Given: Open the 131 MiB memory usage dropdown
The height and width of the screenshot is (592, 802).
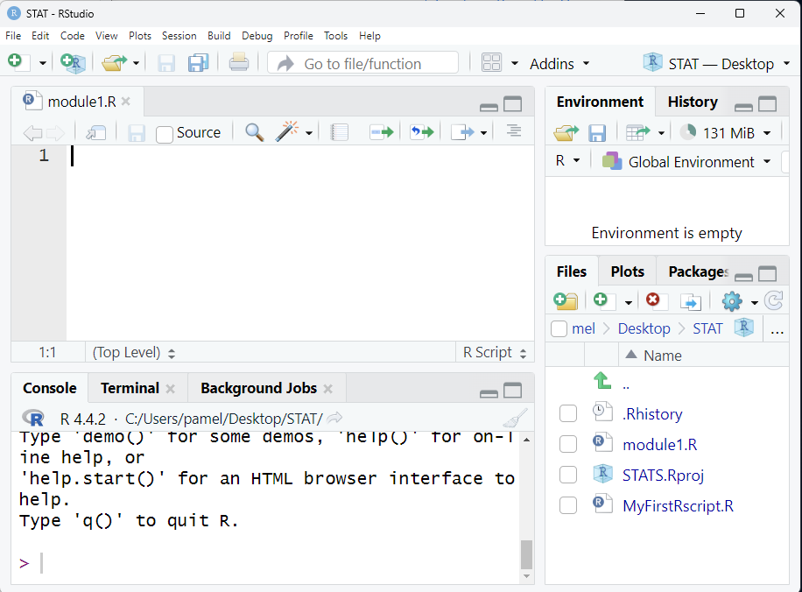Looking at the screenshot, I should coord(725,133).
